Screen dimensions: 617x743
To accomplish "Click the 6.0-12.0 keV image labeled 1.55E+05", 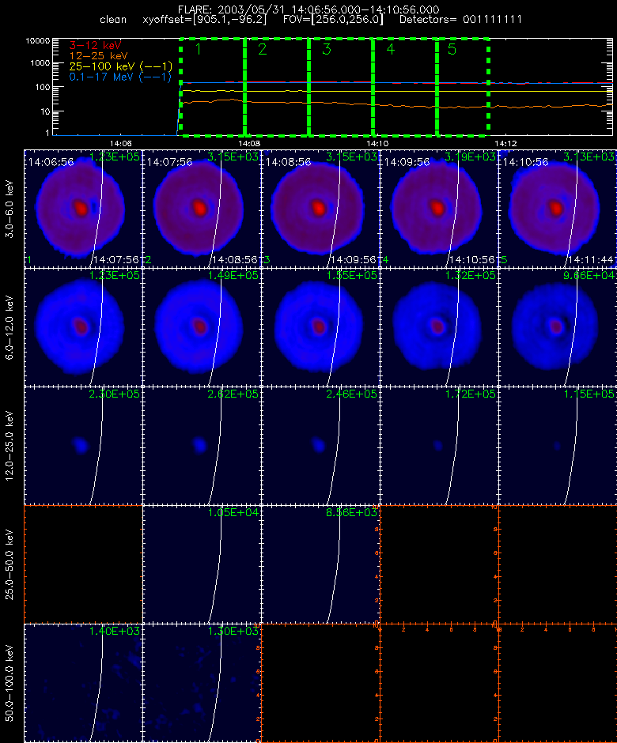I will click(320, 327).
